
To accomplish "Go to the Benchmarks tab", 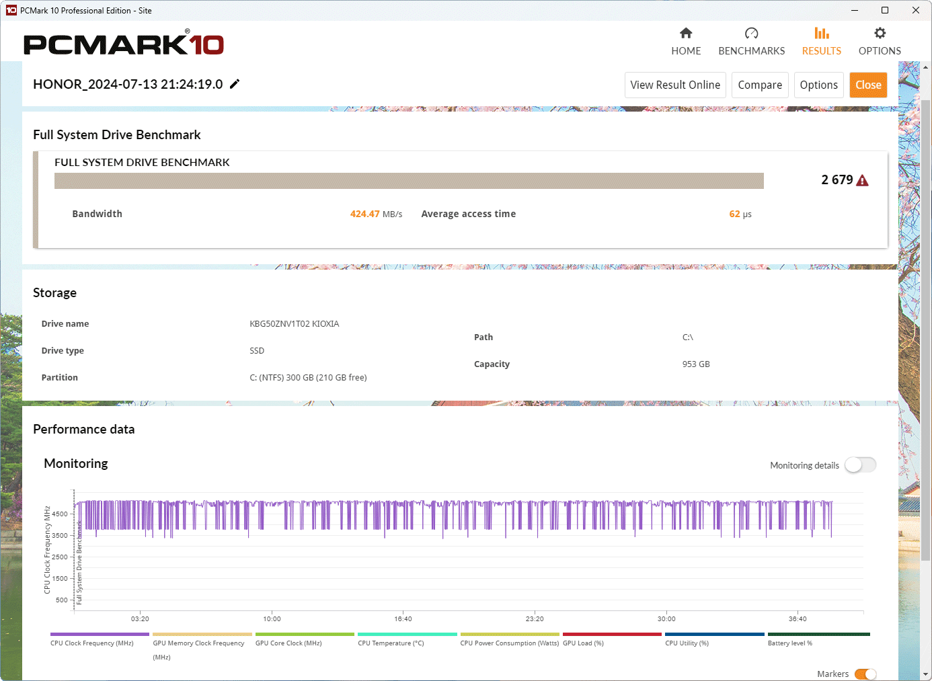I will pyautogui.click(x=751, y=42).
